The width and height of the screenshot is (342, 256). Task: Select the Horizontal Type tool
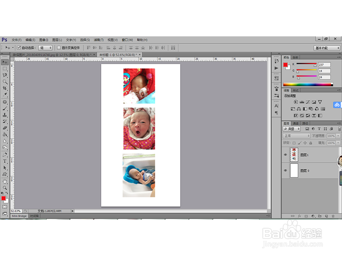tap(5, 161)
